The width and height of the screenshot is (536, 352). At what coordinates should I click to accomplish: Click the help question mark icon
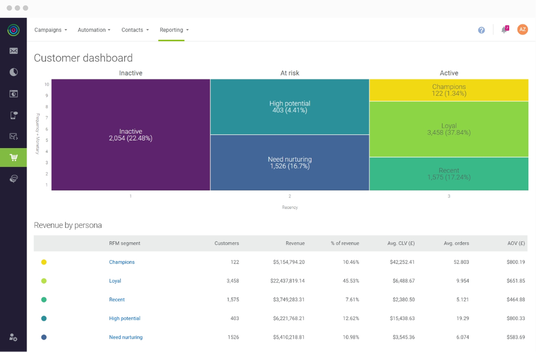[x=481, y=30]
